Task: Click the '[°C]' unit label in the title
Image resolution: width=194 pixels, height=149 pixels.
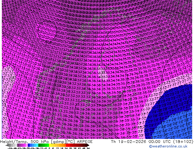Action: pyautogui.click(x=70, y=142)
